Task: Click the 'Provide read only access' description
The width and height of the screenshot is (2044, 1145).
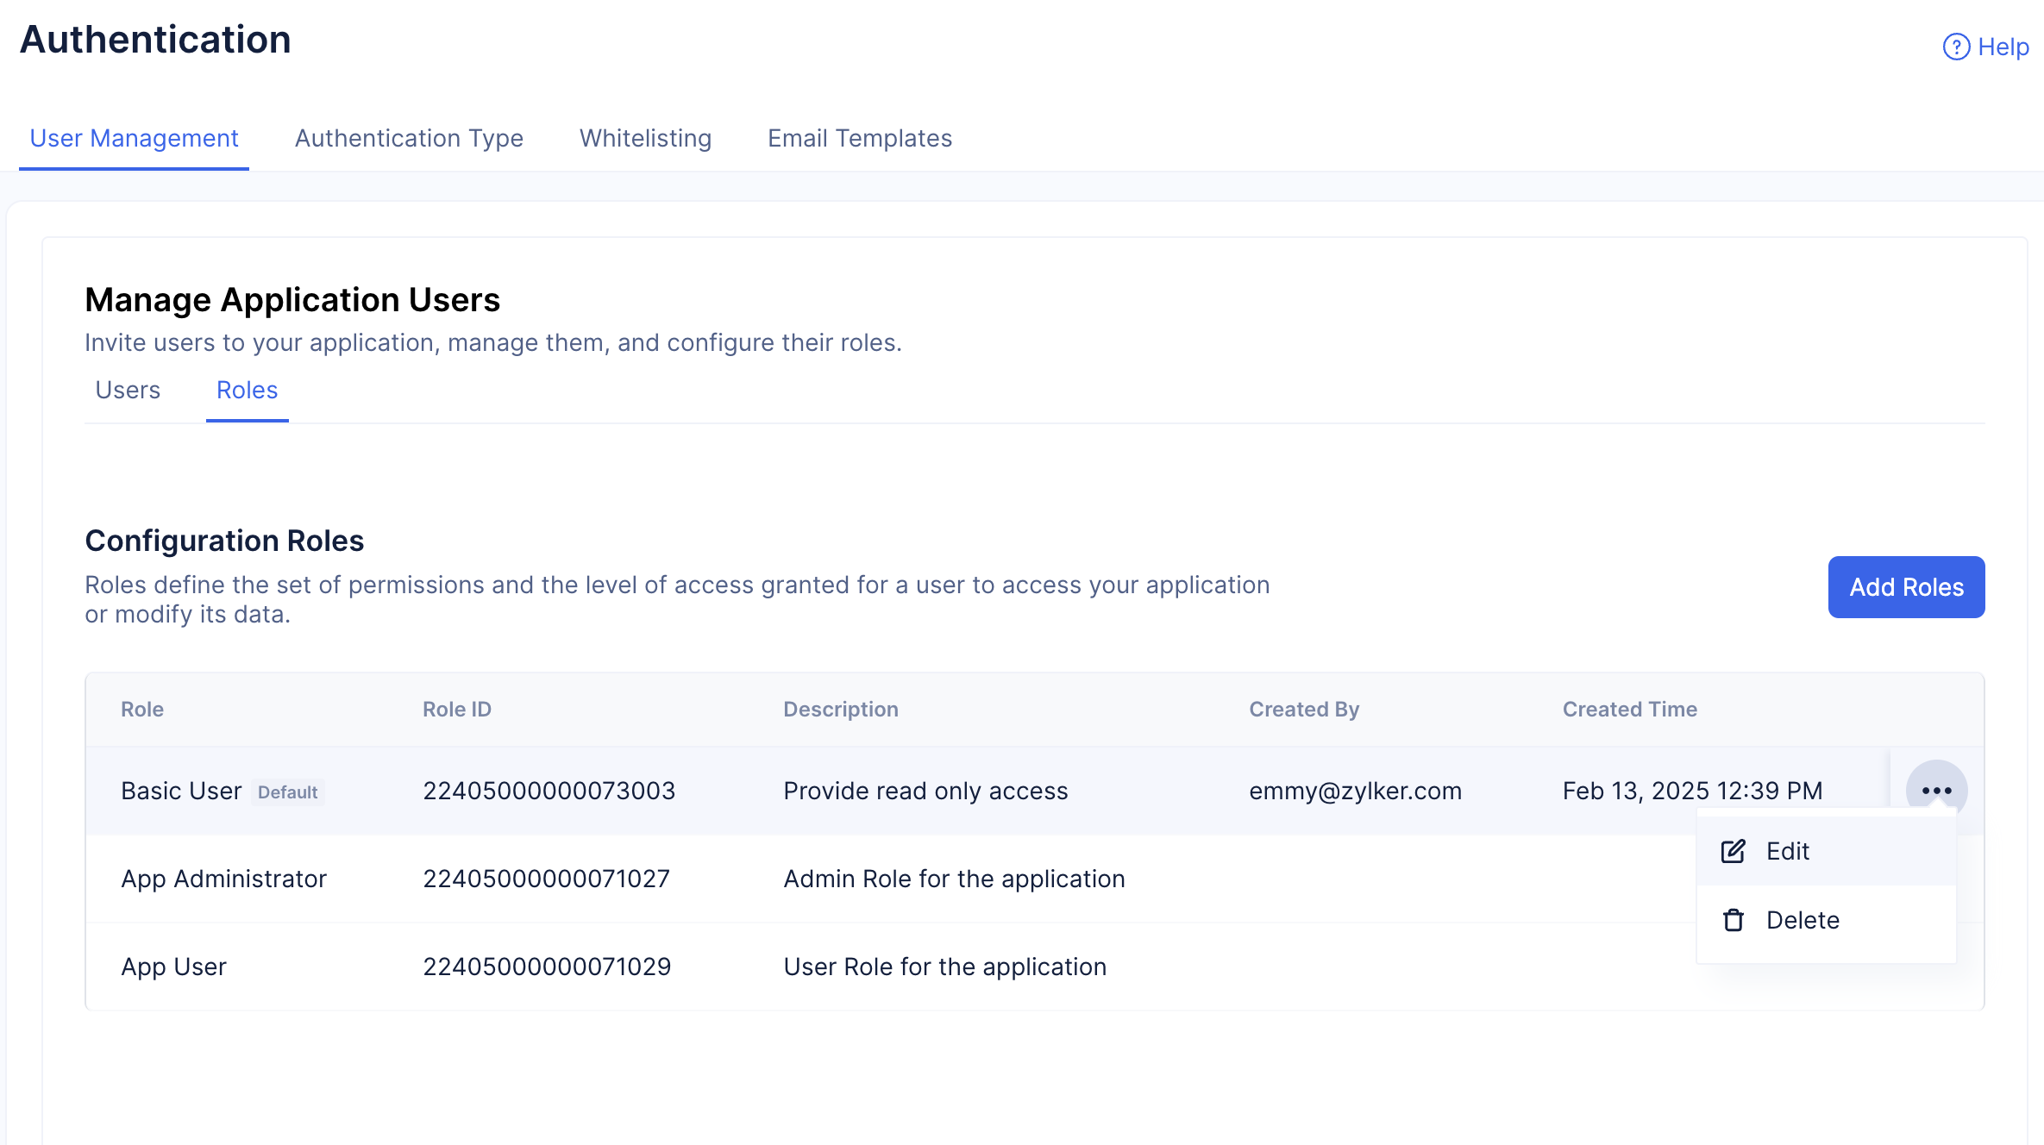Action: click(925, 791)
